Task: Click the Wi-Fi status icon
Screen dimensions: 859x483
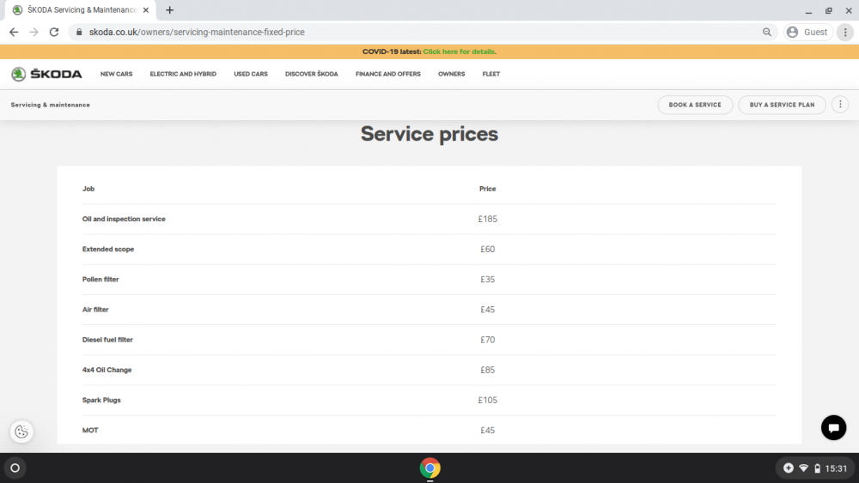Action: [804, 468]
